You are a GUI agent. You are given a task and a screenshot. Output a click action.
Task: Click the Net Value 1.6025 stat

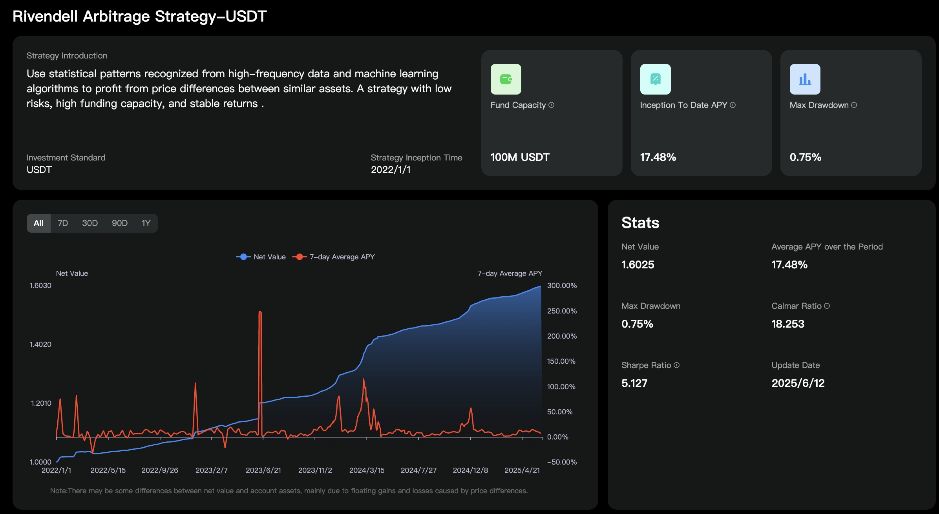[638, 265]
